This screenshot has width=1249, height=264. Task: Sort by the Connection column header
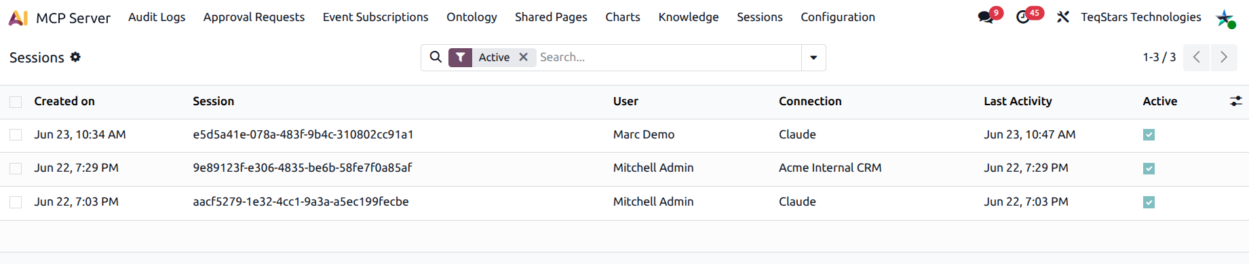pyautogui.click(x=810, y=101)
